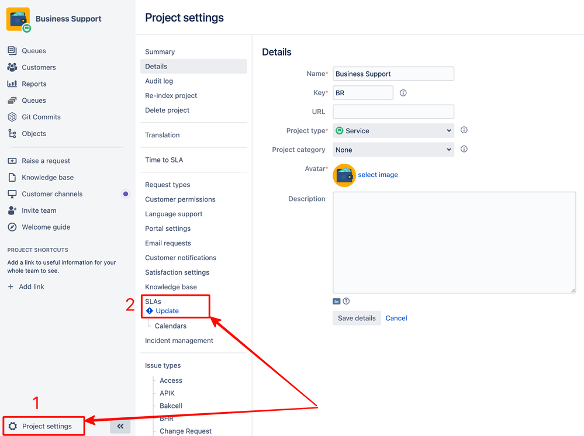Open Customer notifications settings

pyautogui.click(x=181, y=258)
